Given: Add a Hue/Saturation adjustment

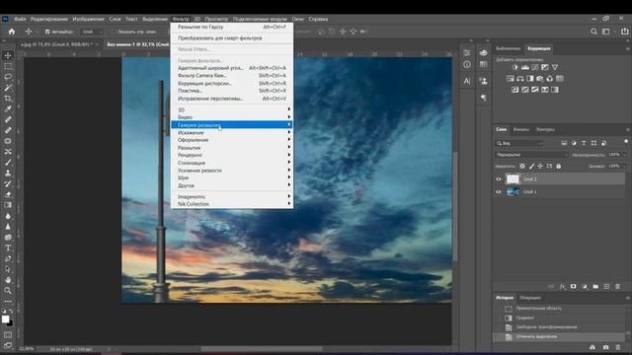Looking at the screenshot, I should point(511,79).
